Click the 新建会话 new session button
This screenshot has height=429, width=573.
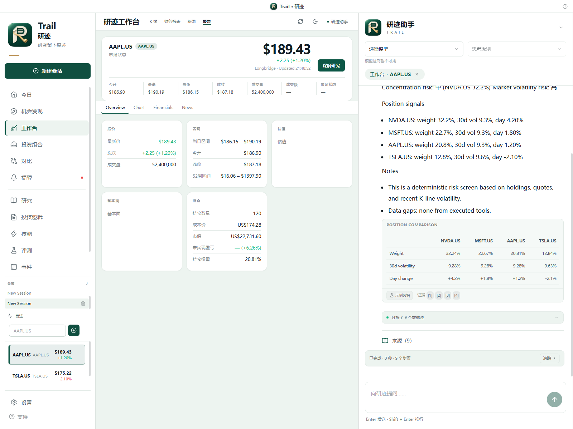tap(48, 71)
